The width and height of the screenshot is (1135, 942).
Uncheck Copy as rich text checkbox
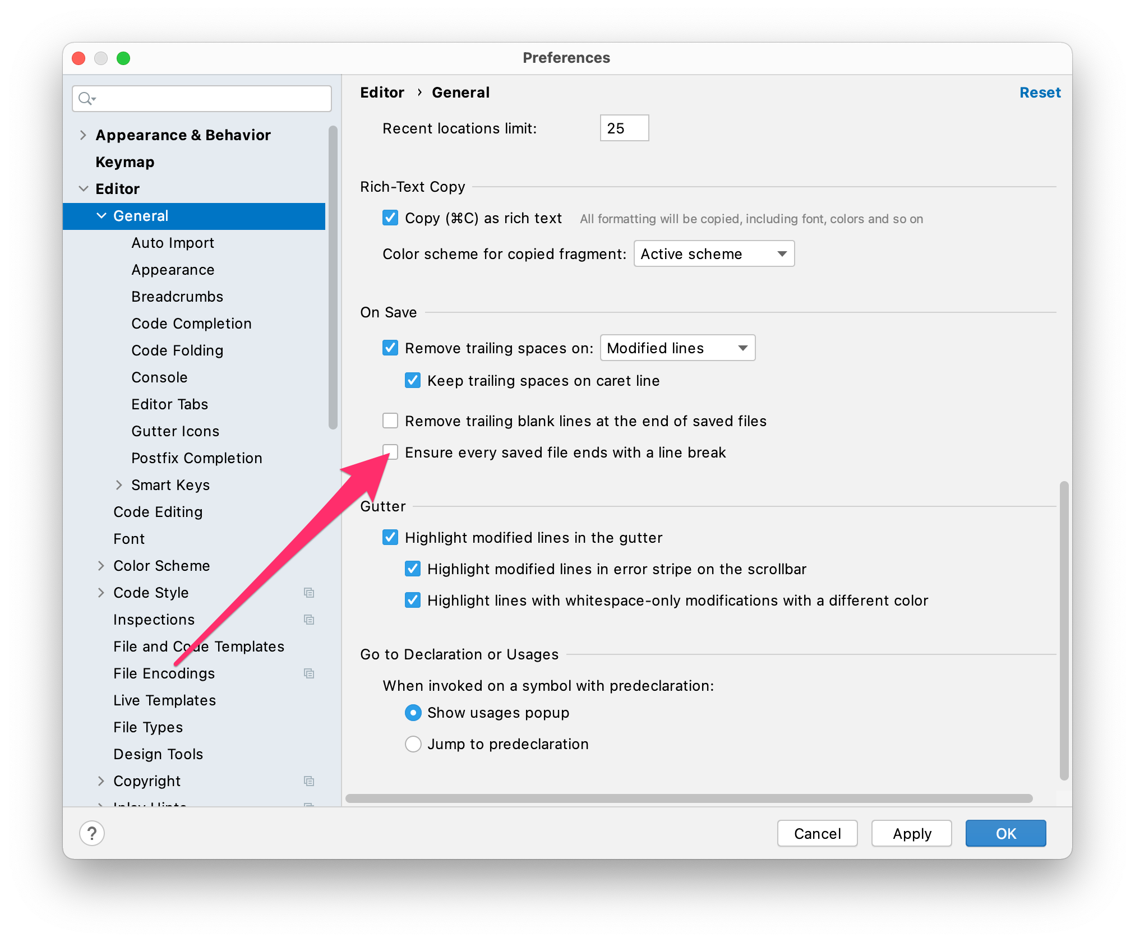[390, 218]
